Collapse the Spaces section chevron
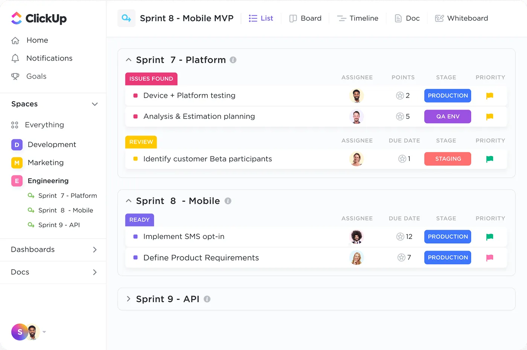 (95, 104)
